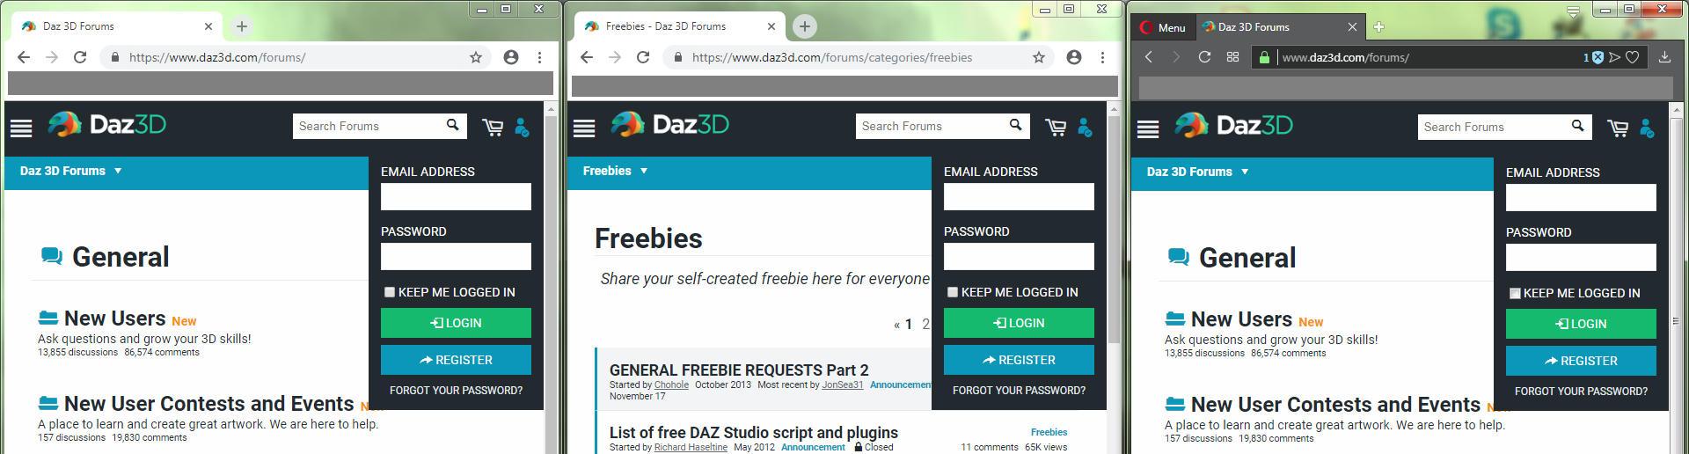Open Opera speed dial grid icon
The image size is (1689, 454).
pos(1232,57)
